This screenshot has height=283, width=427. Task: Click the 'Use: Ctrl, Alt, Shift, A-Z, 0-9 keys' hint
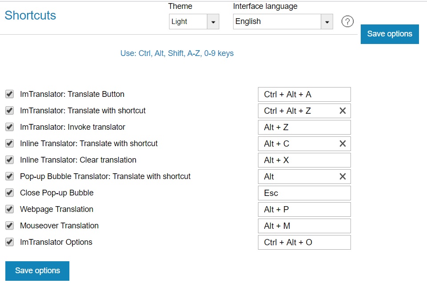pos(177,53)
